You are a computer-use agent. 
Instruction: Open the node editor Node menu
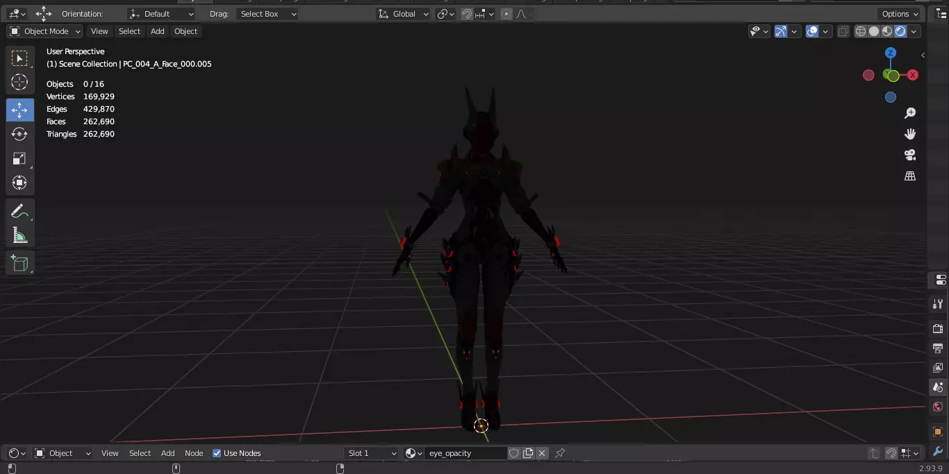pos(194,453)
